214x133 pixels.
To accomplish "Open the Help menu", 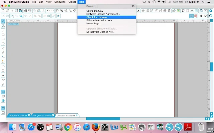I will 82,2.
